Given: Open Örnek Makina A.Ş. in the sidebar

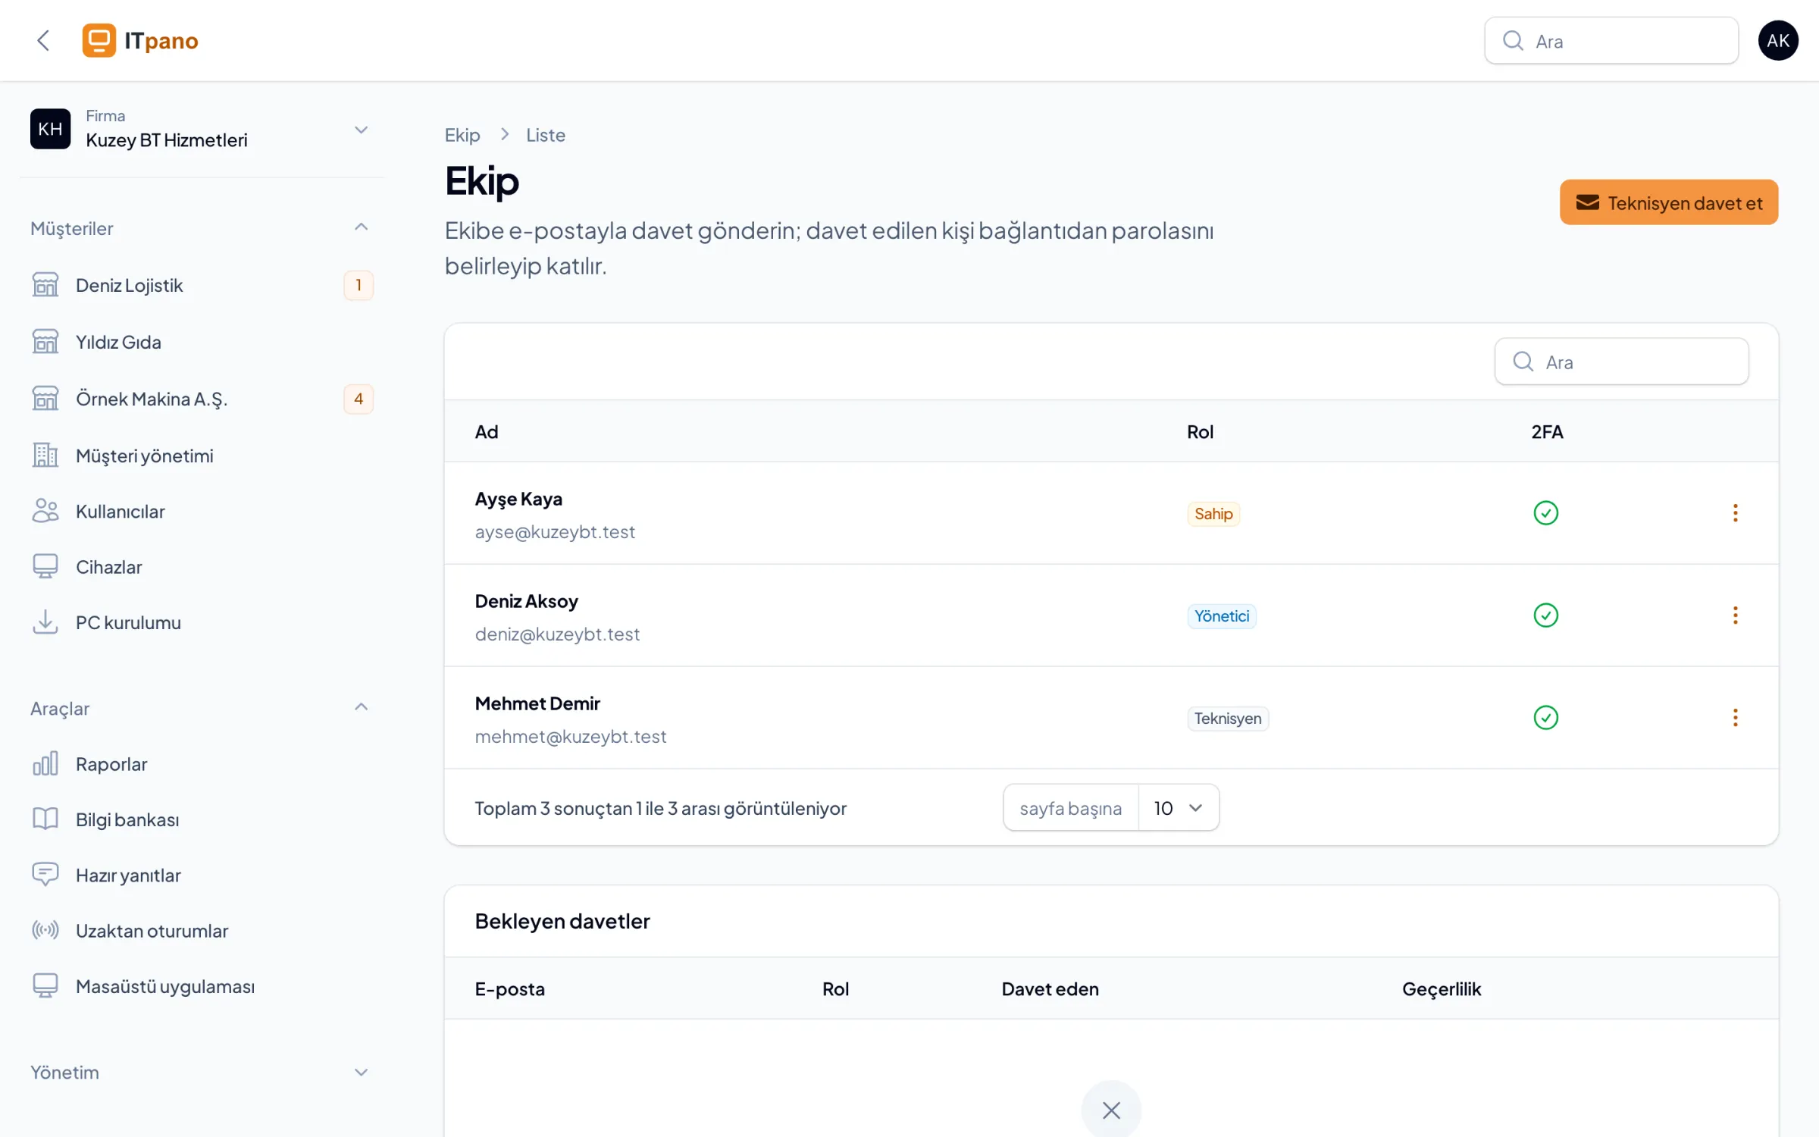Looking at the screenshot, I should pos(202,399).
